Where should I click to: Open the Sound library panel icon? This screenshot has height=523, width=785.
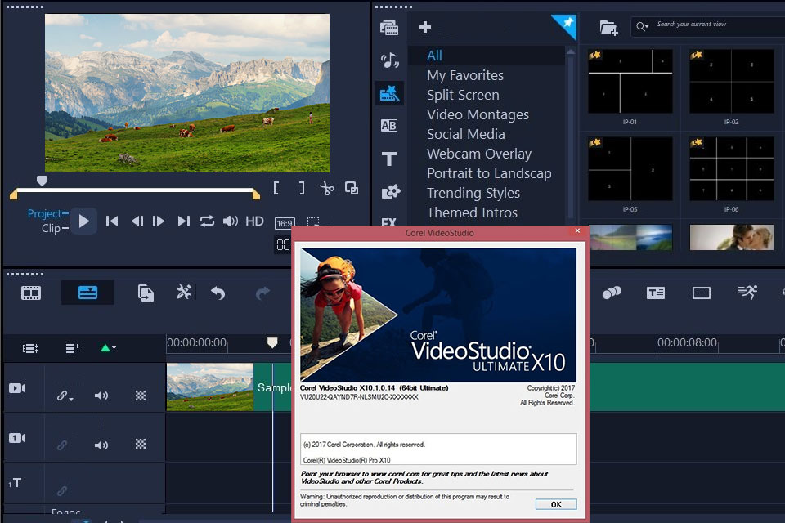point(389,60)
